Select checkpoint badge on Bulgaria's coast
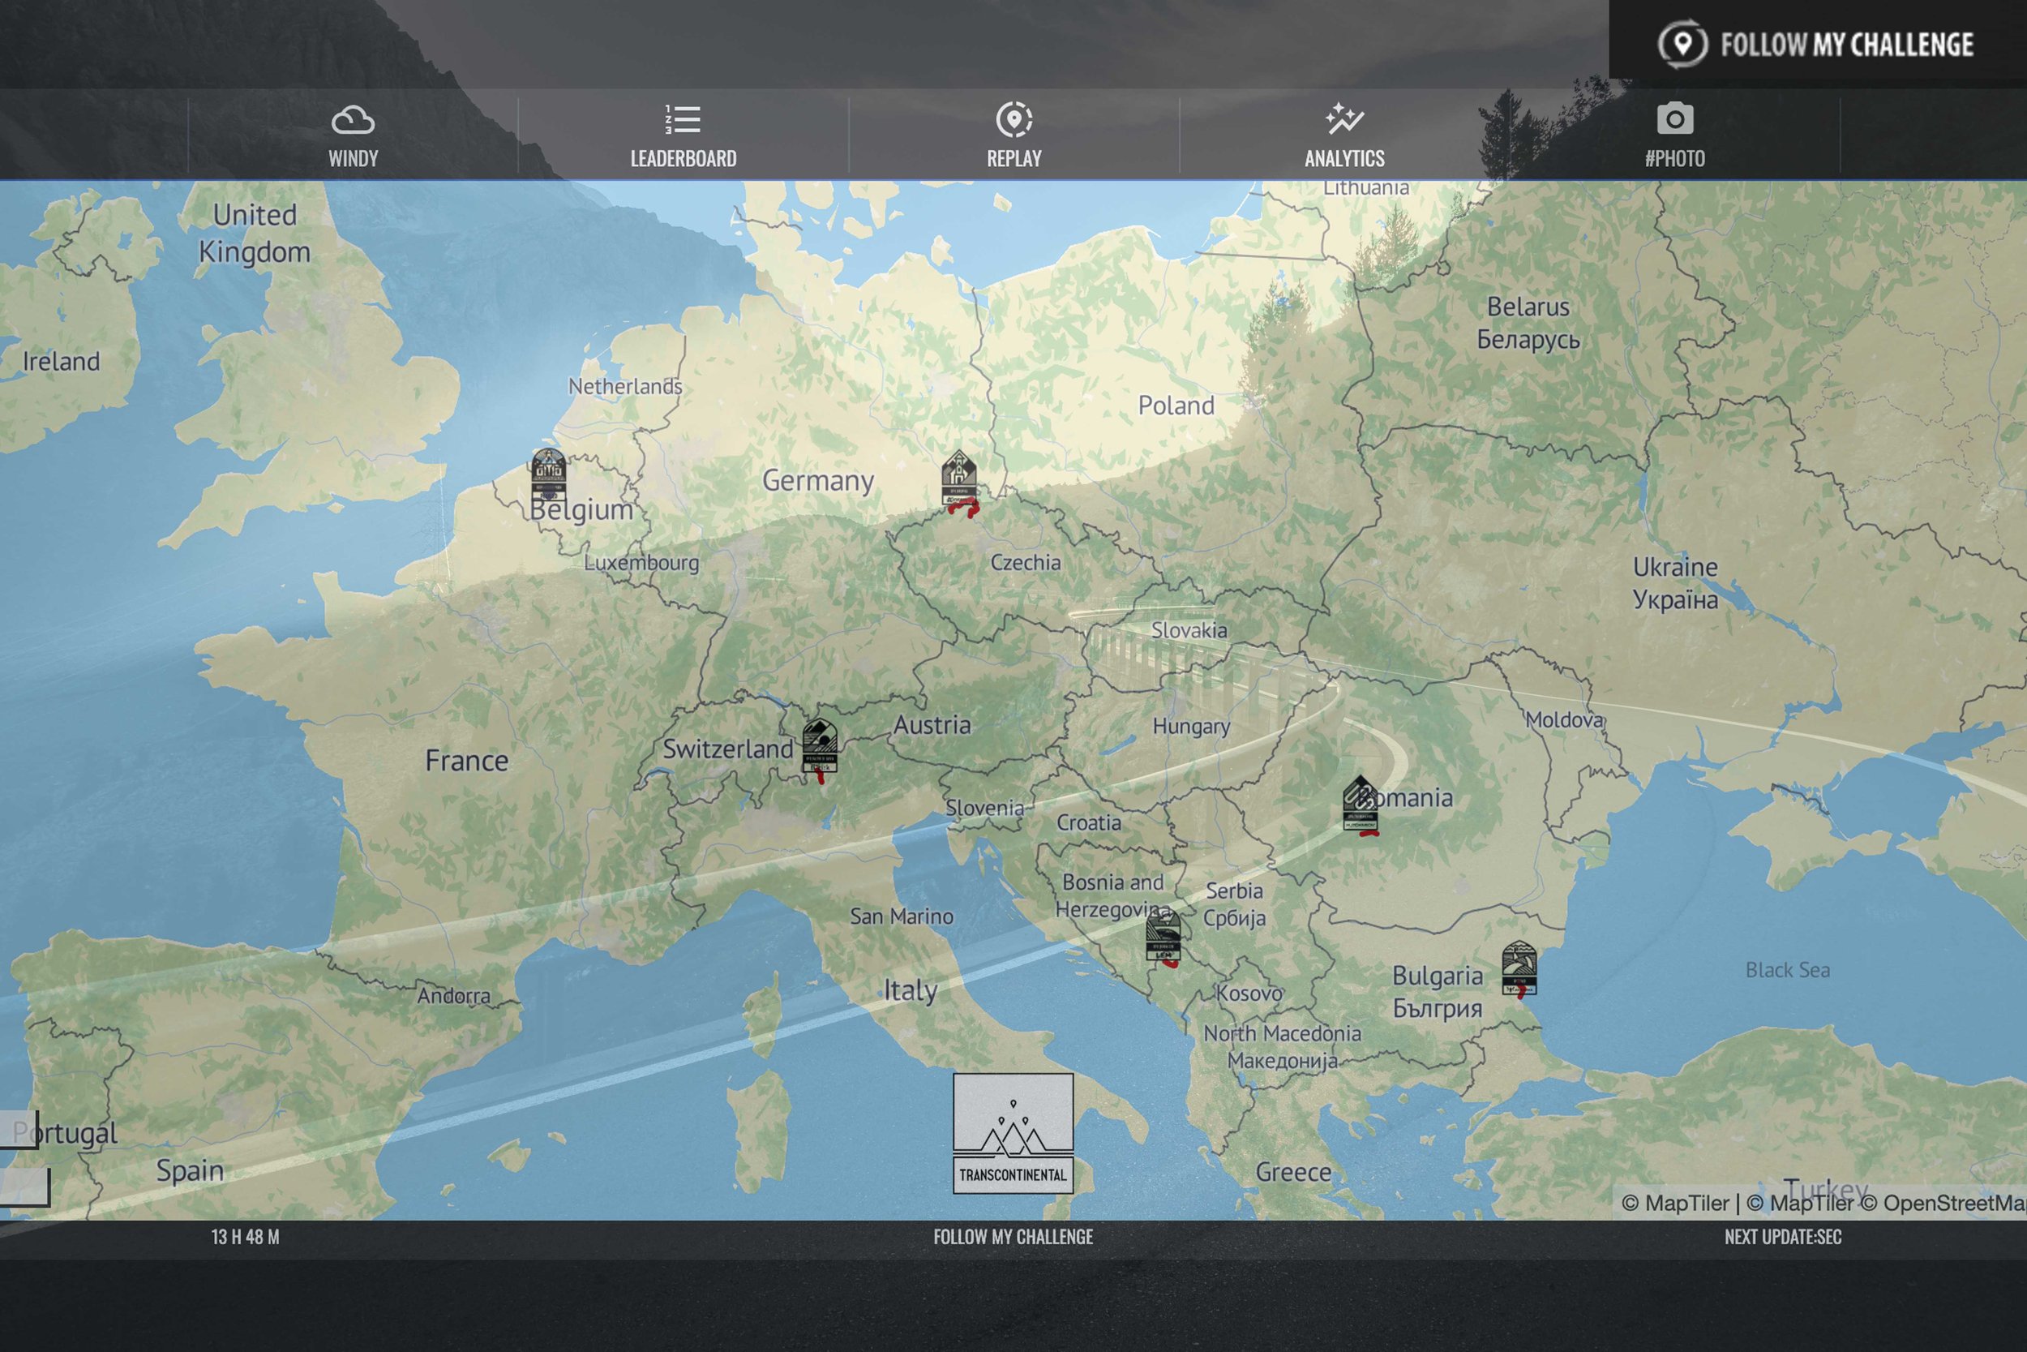The width and height of the screenshot is (2027, 1352). (1519, 968)
